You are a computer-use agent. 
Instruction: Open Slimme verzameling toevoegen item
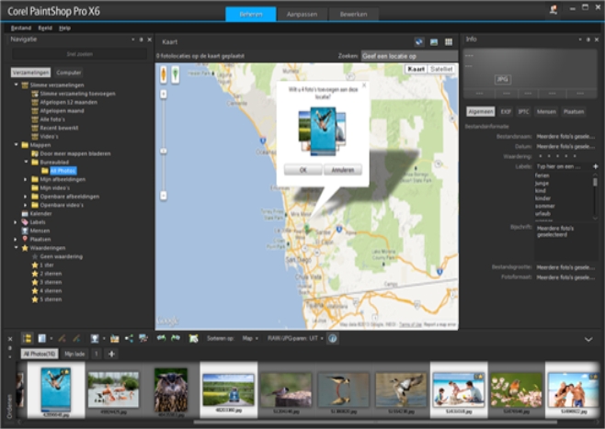point(64,93)
